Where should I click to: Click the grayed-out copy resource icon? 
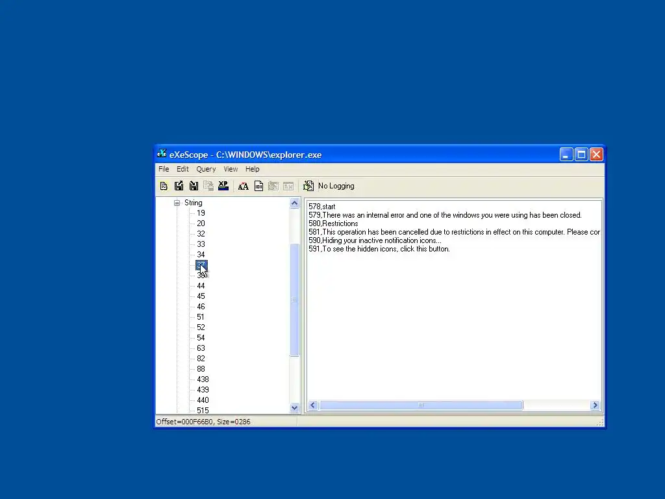tap(208, 186)
